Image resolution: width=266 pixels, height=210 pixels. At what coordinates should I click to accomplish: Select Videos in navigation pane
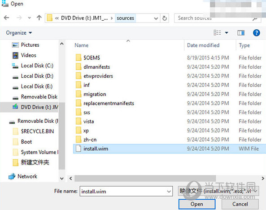[x=29, y=55]
